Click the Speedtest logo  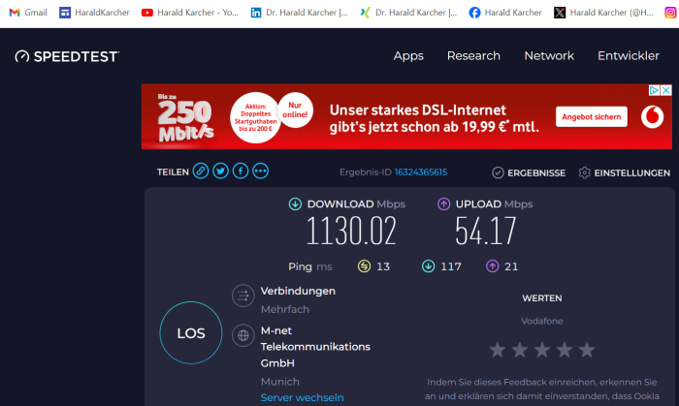67,56
